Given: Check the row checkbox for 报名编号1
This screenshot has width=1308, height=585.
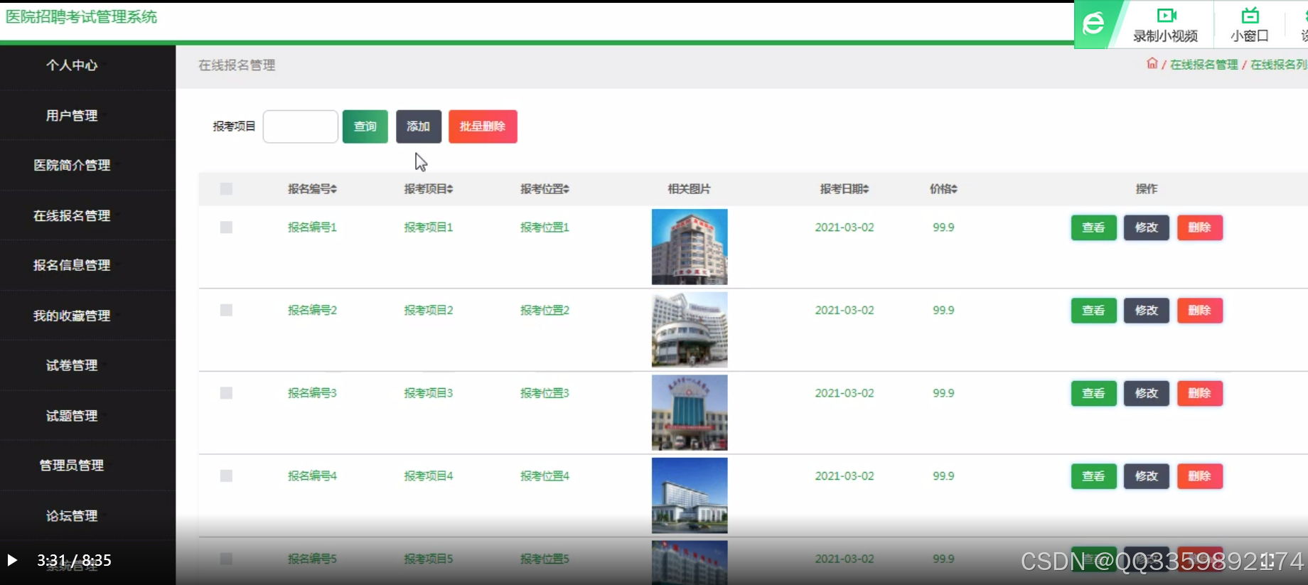Looking at the screenshot, I should coord(226,227).
